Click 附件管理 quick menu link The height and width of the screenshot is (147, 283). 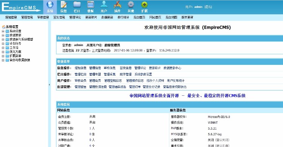coord(126,74)
